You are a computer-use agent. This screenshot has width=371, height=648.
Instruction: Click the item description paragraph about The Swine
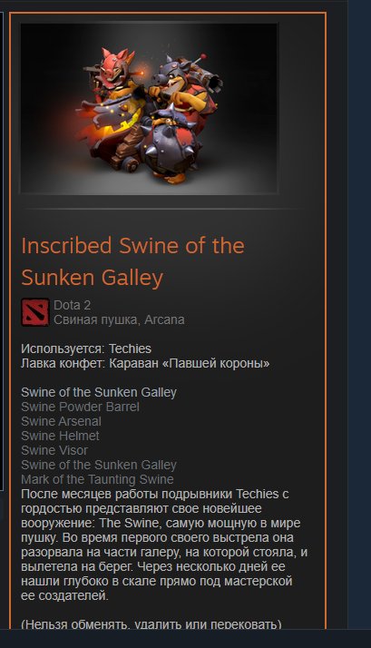pyautogui.click(x=164, y=545)
